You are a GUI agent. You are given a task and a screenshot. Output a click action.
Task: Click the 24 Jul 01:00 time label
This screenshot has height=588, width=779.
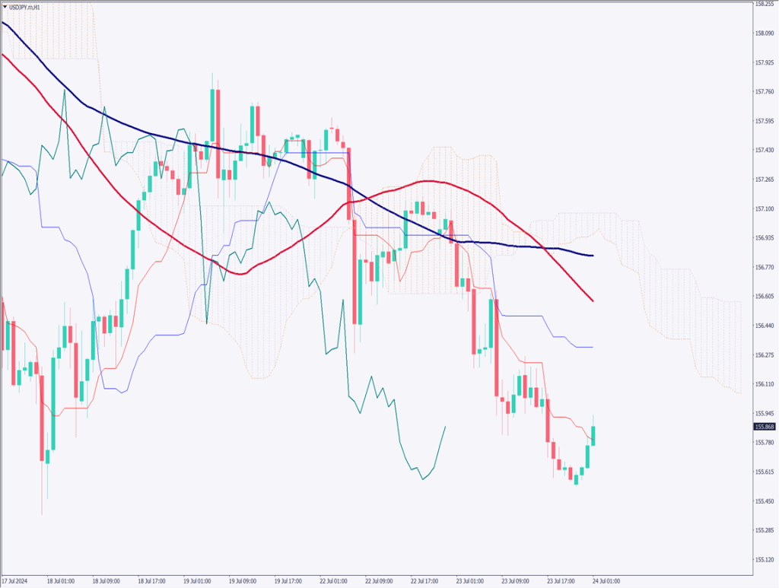pyautogui.click(x=606, y=580)
